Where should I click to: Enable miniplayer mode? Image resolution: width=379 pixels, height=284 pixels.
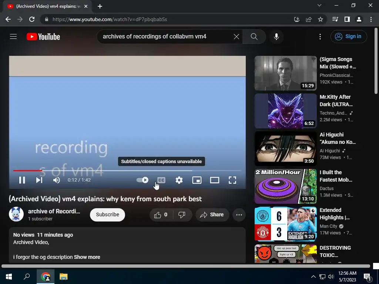point(197,180)
